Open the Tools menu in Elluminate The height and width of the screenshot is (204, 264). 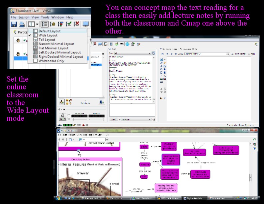pyautogui.click(x=45, y=17)
